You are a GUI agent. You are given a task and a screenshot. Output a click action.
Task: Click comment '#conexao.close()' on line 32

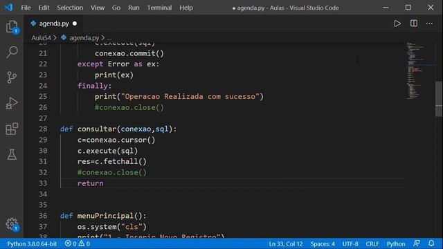pyautogui.click(x=112, y=172)
